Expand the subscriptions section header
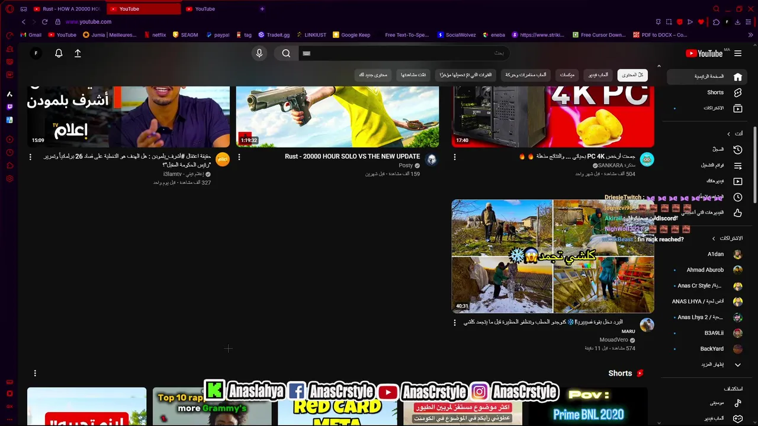 click(728, 238)
